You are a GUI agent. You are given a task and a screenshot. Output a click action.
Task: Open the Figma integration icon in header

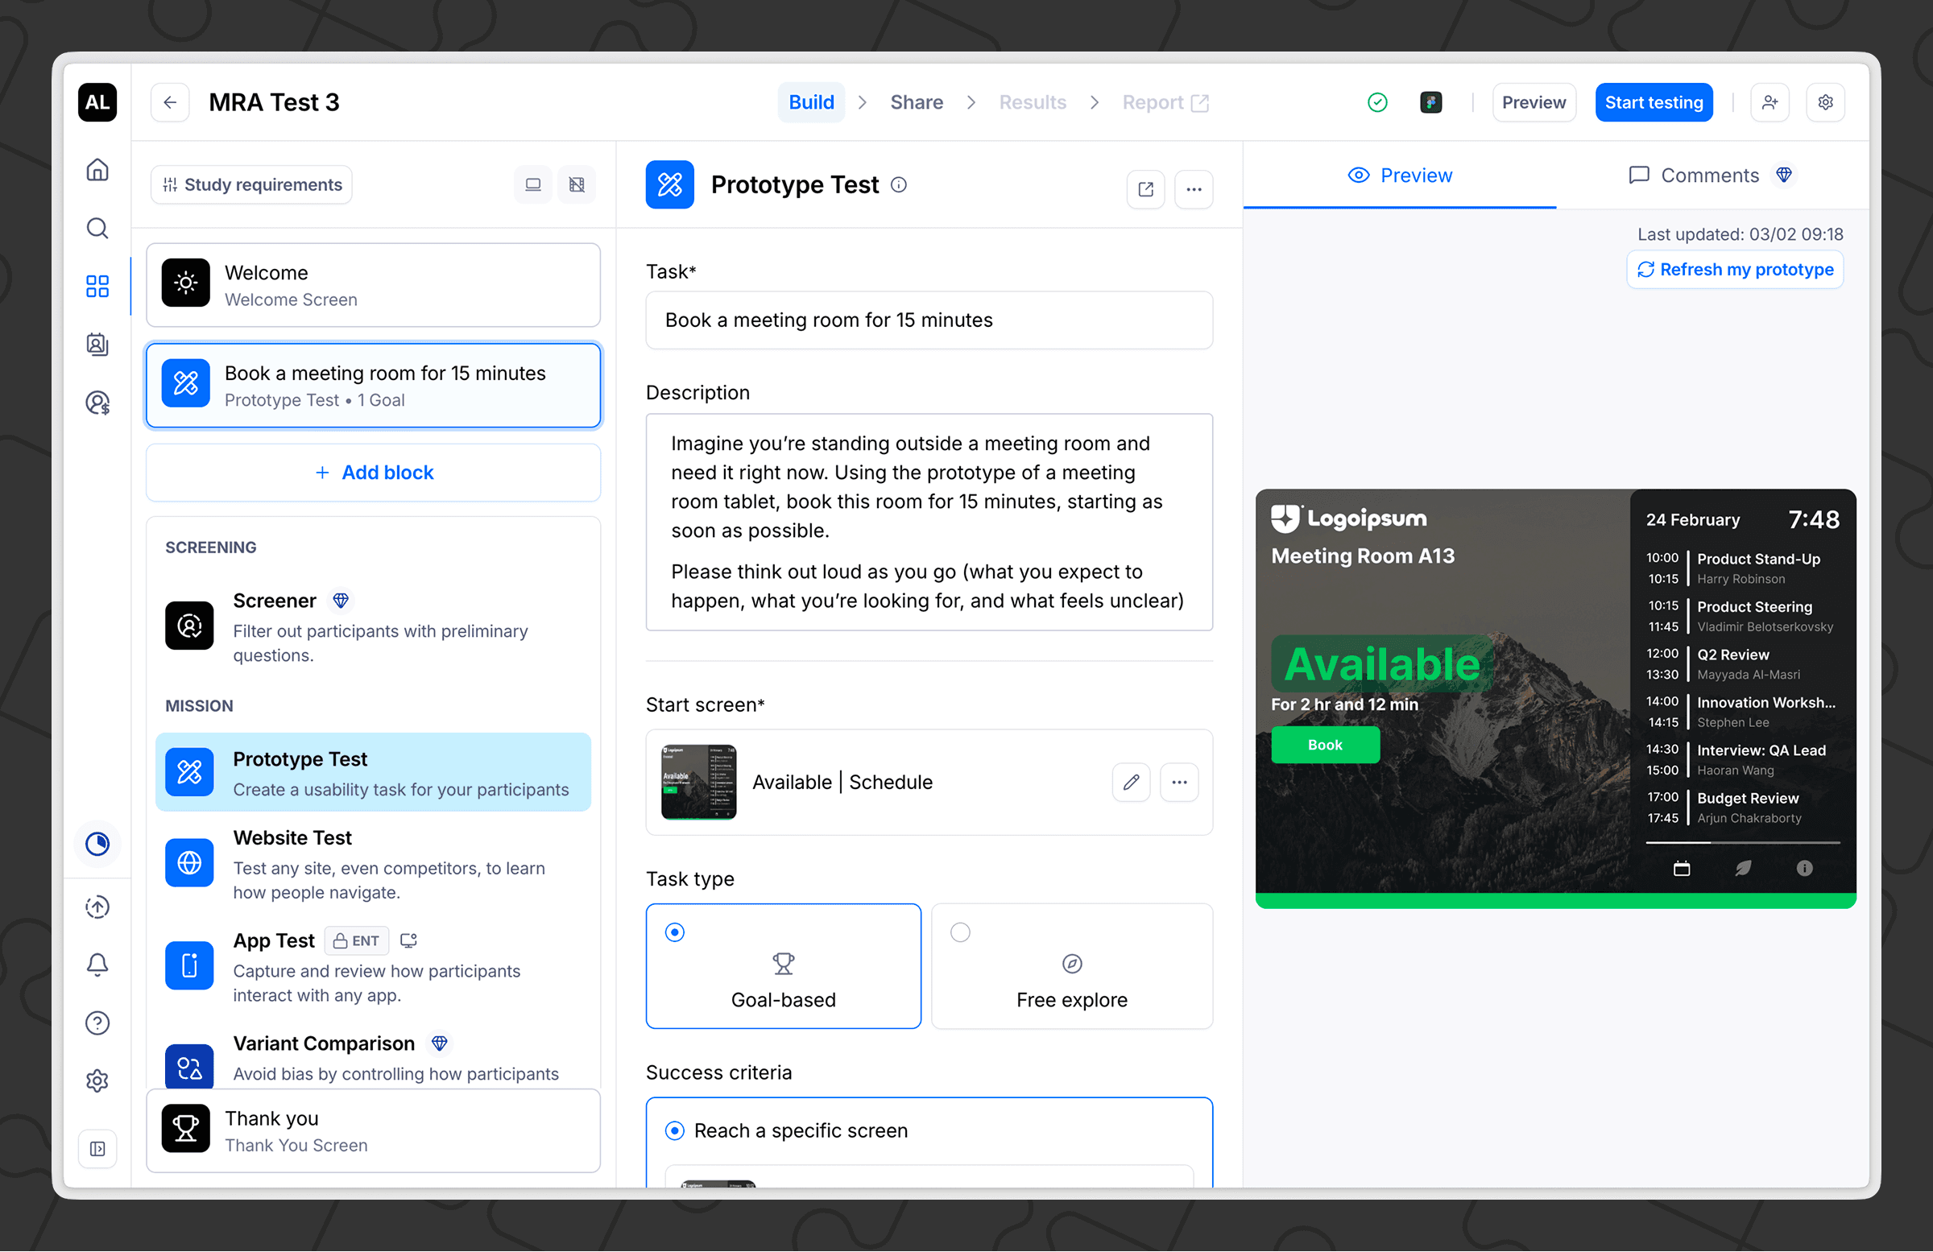pyautogui.click(x=1431, y=102)
